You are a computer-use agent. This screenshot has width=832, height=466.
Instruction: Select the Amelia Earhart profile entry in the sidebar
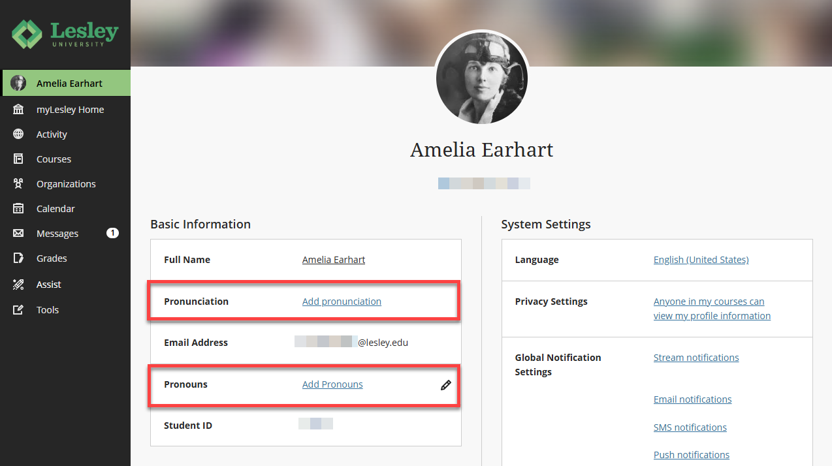tap(65, 84)
